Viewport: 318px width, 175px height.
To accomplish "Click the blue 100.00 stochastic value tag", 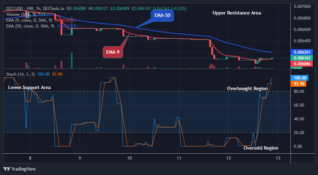I will tap(299, 78).
